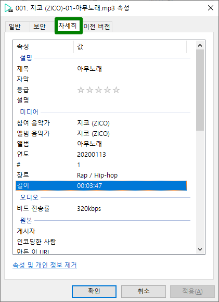Select the 연도 value 20200113
Viewport: 219px width, 302px height.
coord(92,155)
